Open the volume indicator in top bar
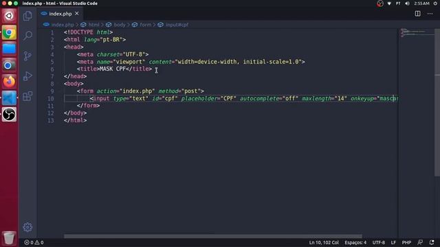This screenshot has height=247, width=440. pyautogui.click(x=407, y=3)
